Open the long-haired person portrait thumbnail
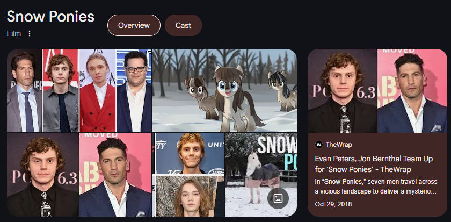 [190, 196]
